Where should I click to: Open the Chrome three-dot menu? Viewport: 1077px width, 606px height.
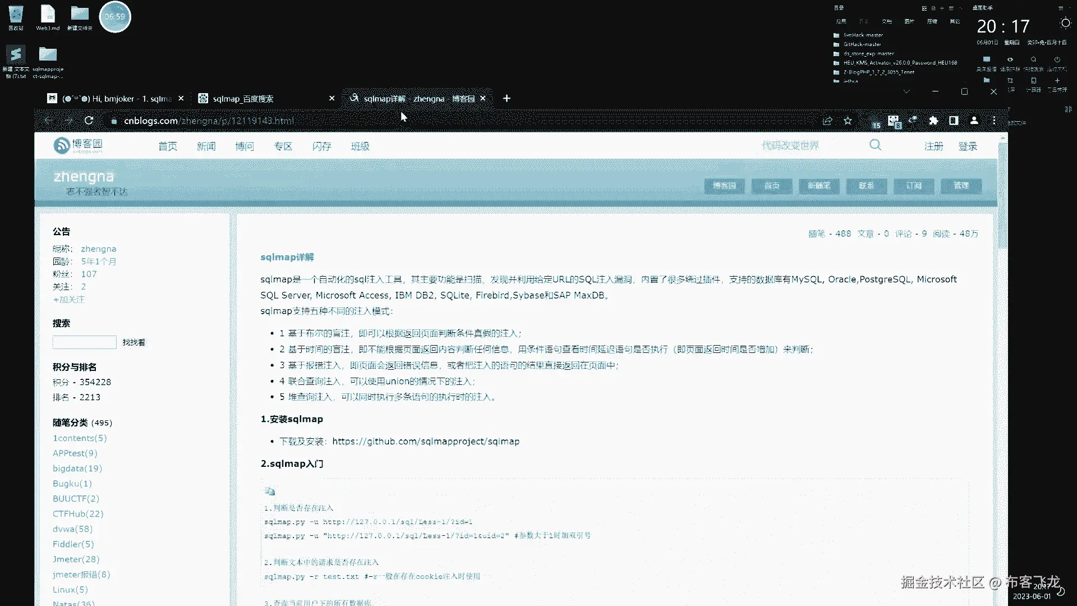click(994, 121)
